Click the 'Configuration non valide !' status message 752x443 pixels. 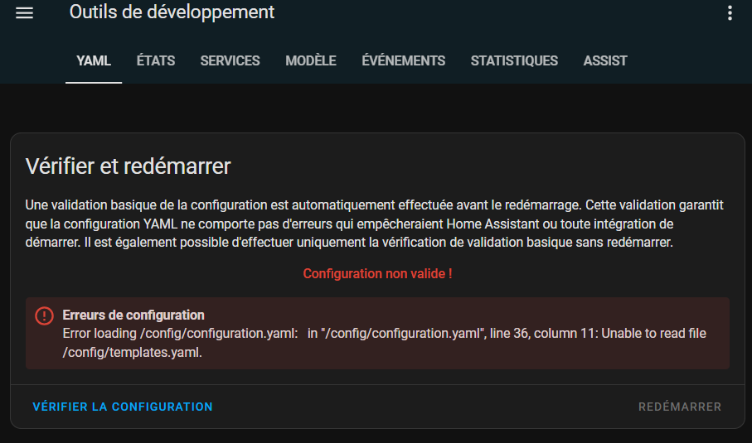[377, 273]
